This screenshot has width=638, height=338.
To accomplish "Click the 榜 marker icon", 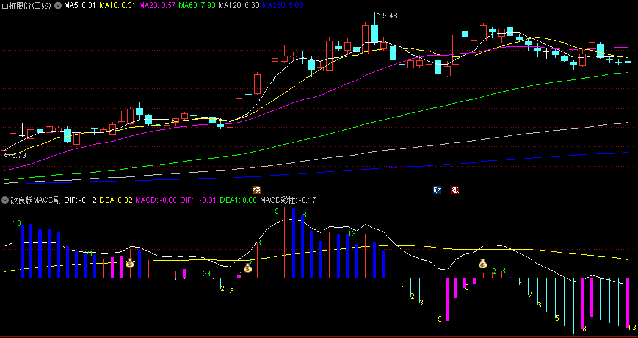I will click(256, 190).
